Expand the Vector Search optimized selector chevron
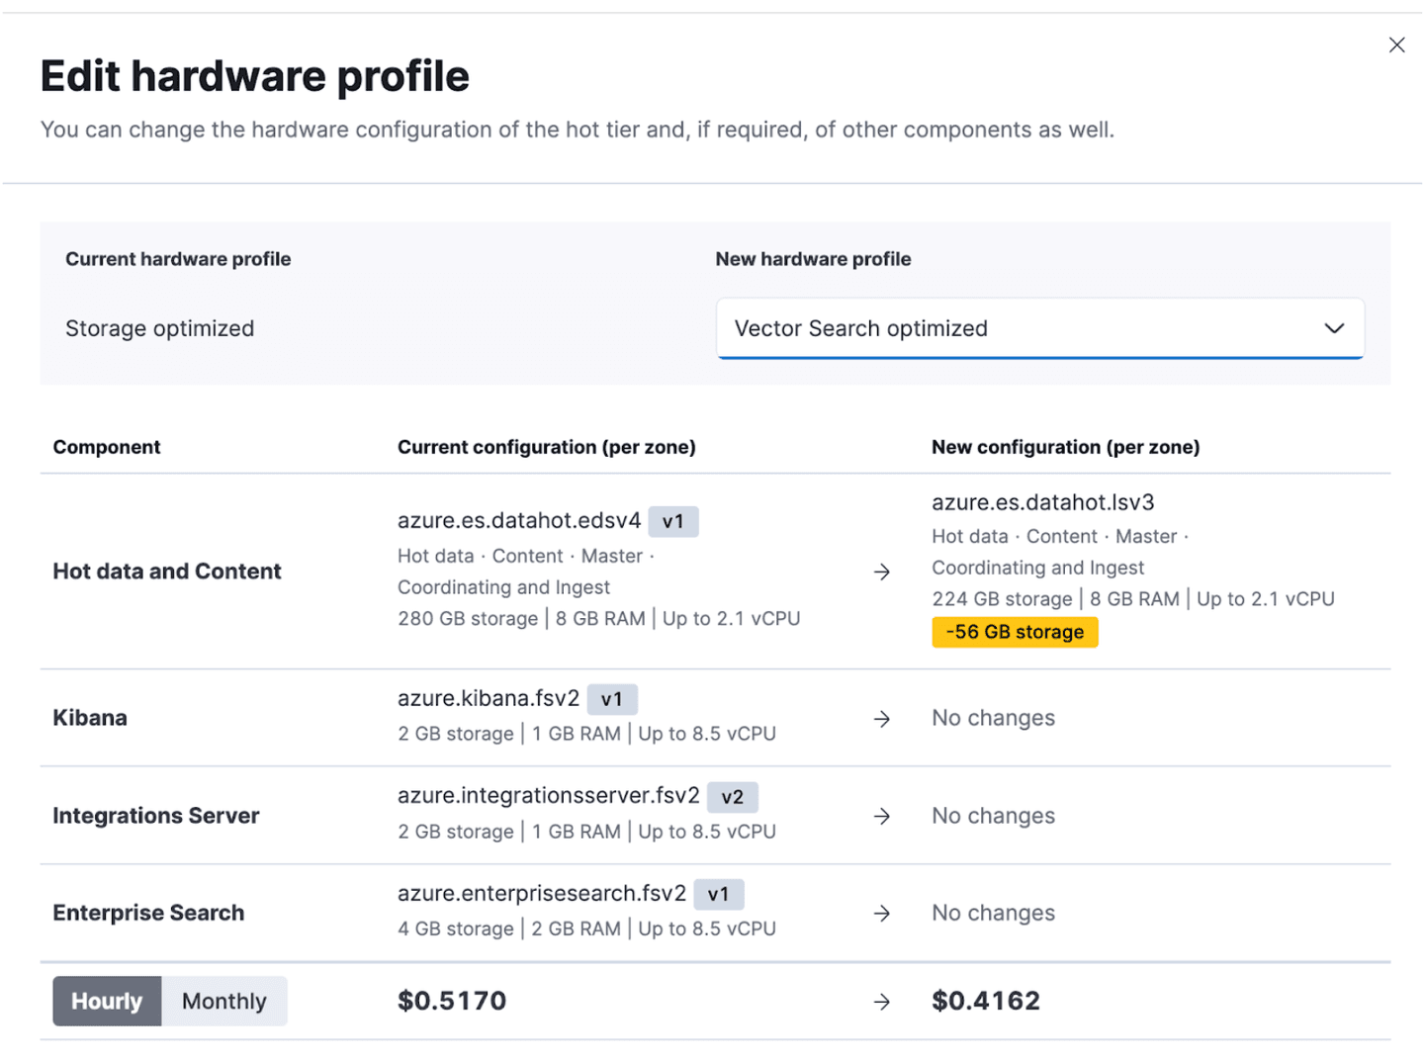The width and height of the screenshot is (1424, 1060). 1333,328
